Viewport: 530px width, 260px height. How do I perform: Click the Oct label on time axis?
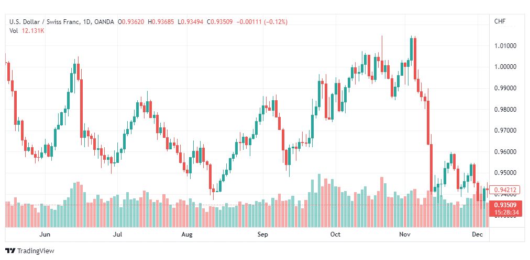point(336,235)
